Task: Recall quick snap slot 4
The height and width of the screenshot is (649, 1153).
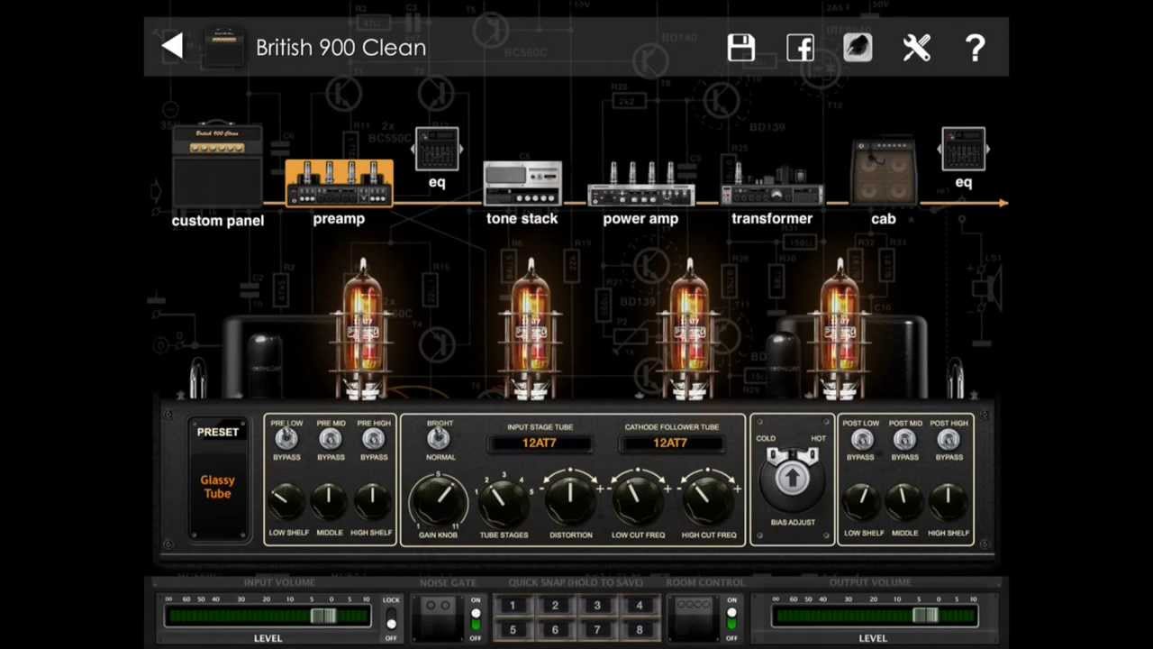Action: [640, 606]
